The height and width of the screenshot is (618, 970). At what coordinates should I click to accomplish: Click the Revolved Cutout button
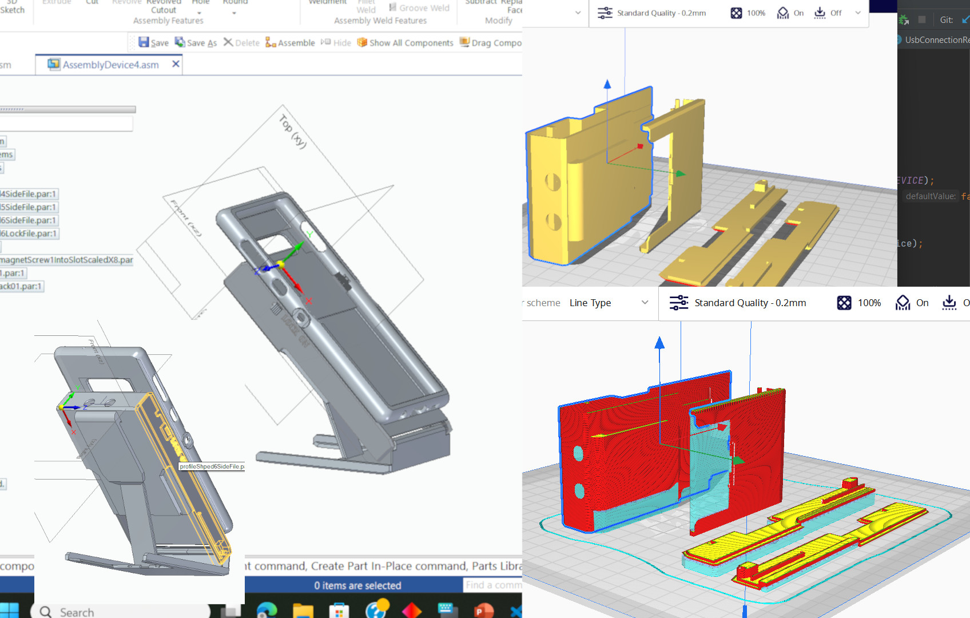(x=164, y=7)
